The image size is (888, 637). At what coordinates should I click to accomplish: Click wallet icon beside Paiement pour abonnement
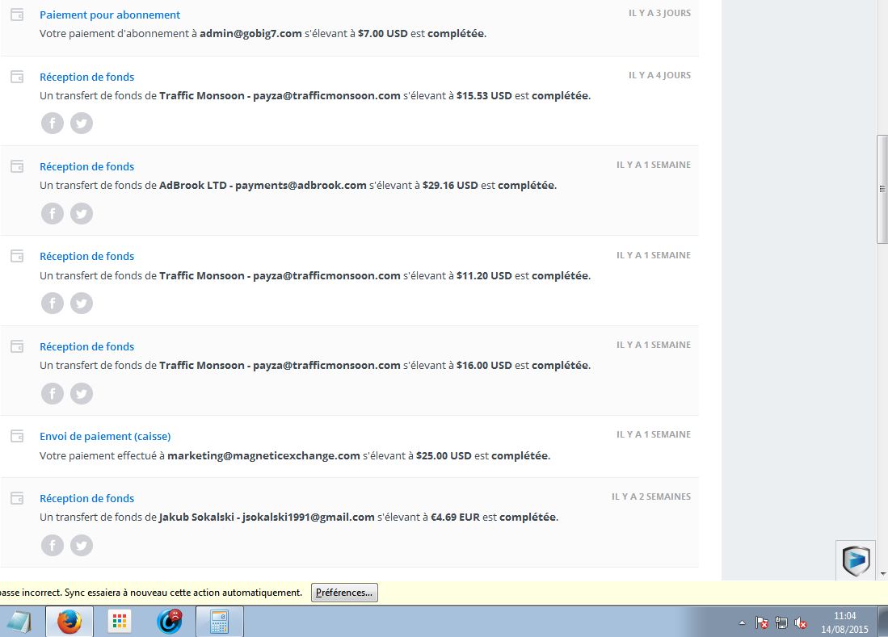18,15
